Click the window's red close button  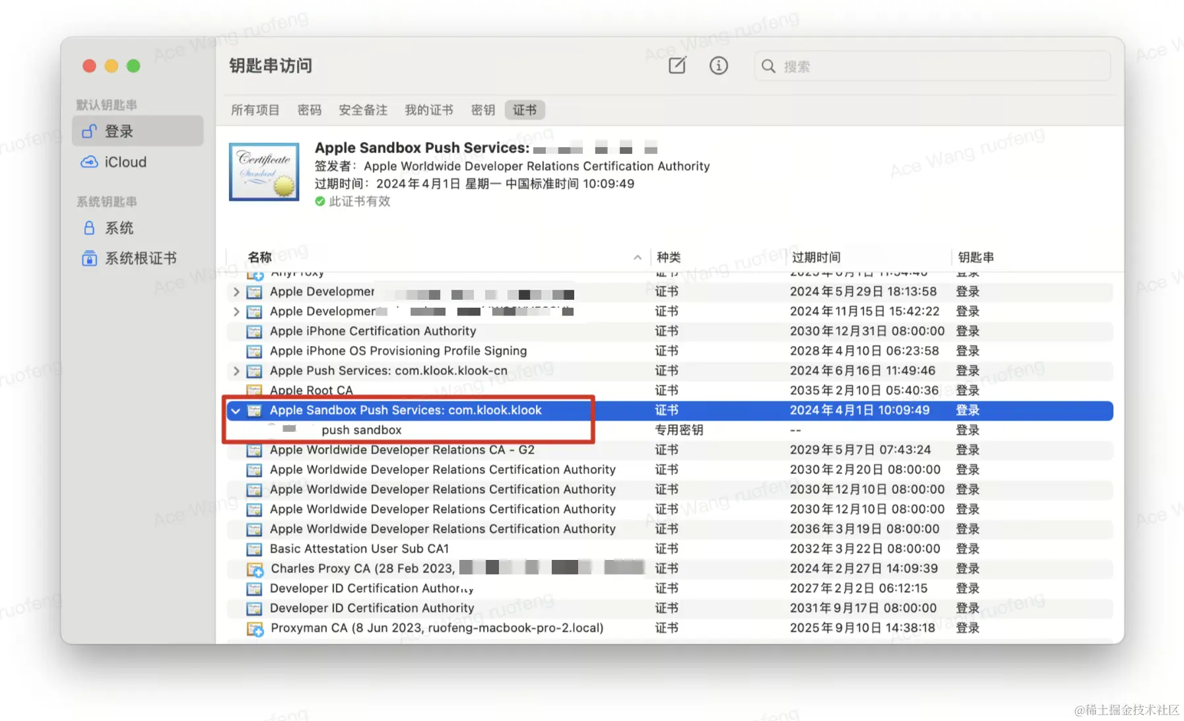click(x=89, y=66)
